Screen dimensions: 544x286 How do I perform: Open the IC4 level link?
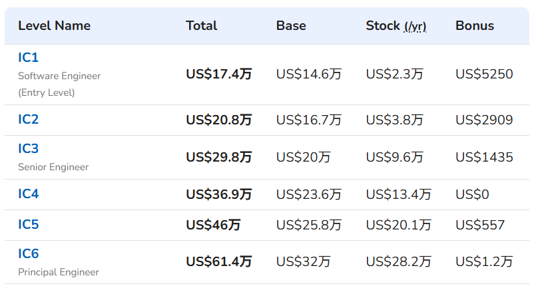tap(29, 194)
